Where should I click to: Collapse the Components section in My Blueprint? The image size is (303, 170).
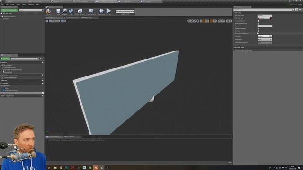[x=1, y=86]
